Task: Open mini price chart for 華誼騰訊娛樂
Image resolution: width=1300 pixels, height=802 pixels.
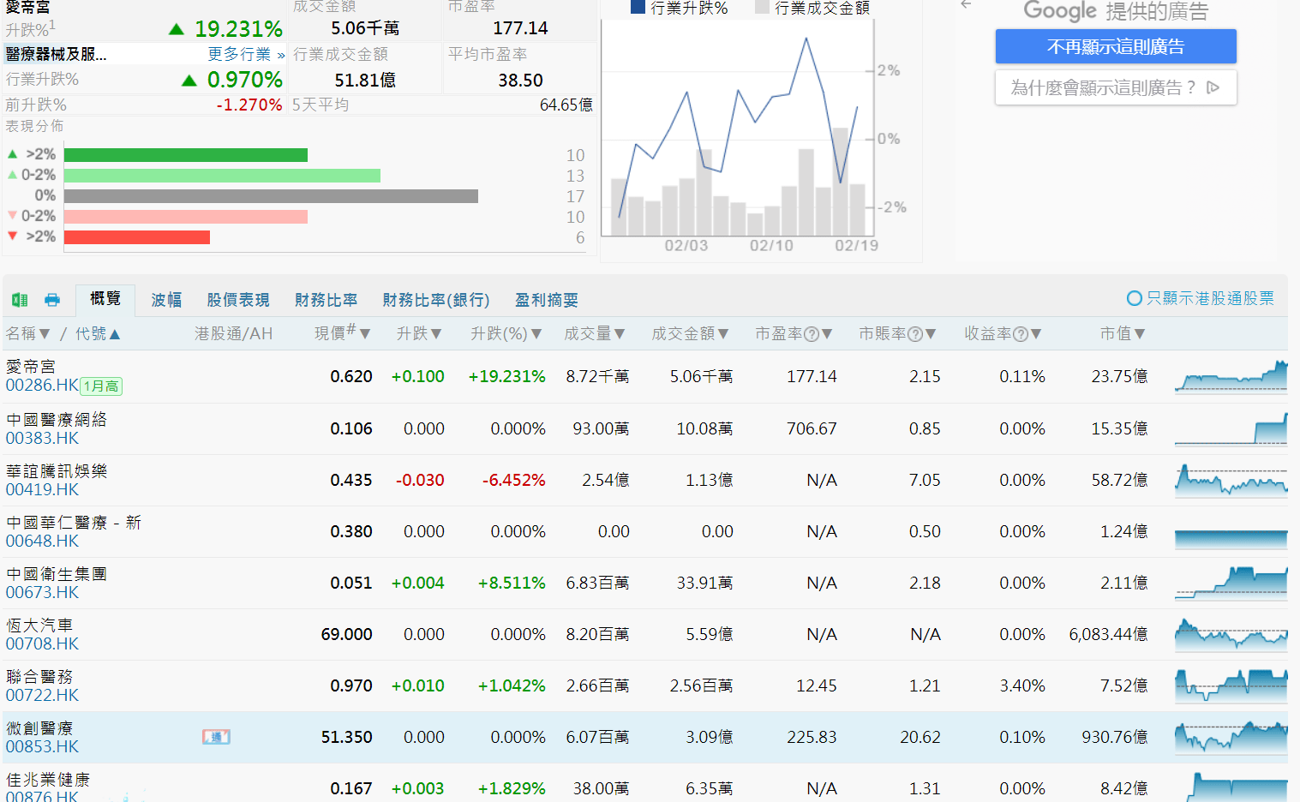Action: point(1231,480)
